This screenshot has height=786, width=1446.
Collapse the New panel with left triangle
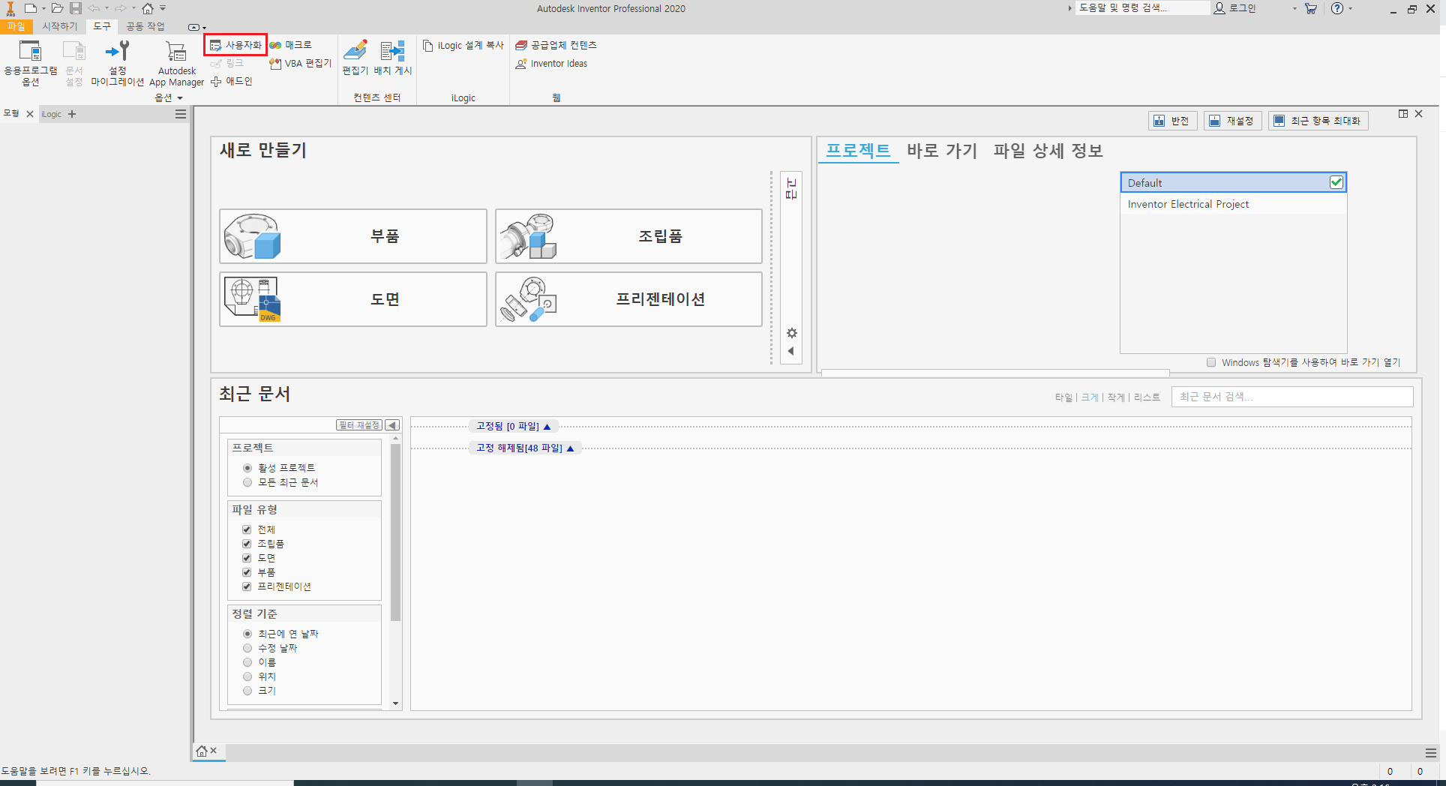pyautogui.click(x=791, y=351)
